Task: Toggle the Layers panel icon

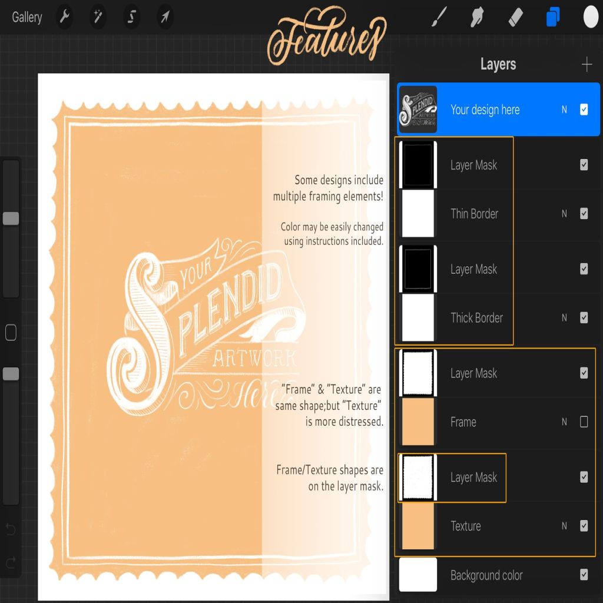Action: click(x=553, y=17)
